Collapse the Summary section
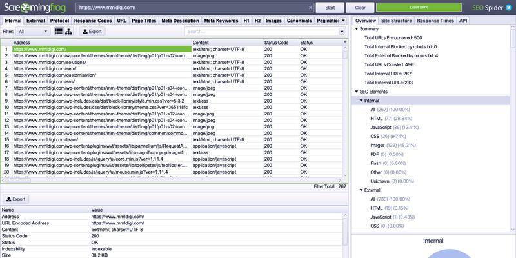 point(357,29)
